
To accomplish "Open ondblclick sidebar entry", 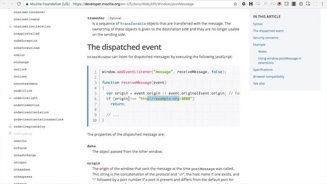I will click(23, 91).
